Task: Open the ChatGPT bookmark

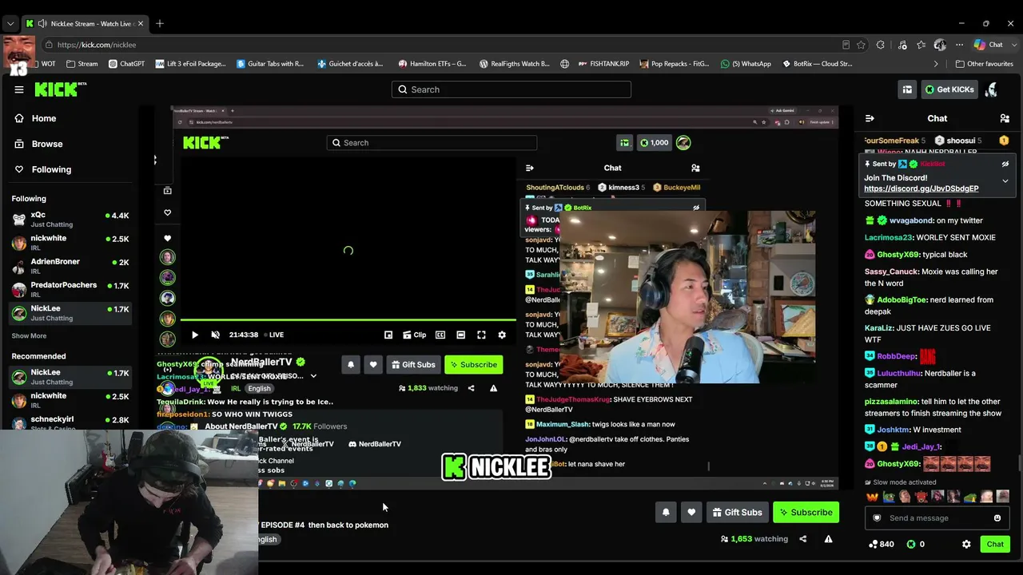Action: coord(126,64)
